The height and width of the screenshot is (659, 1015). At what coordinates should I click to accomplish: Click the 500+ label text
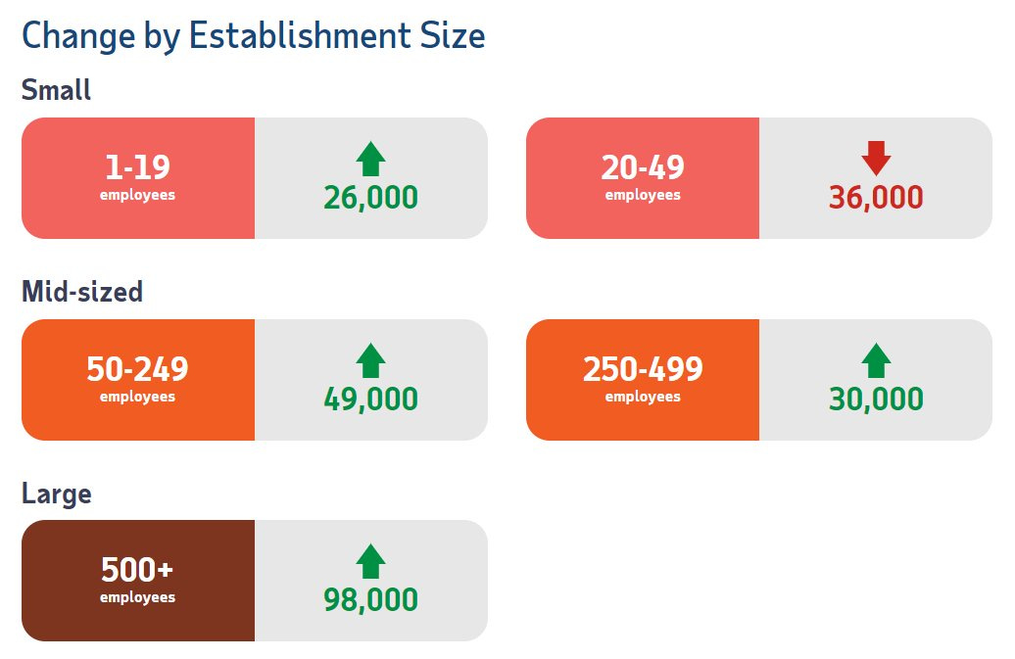(137, 570)
